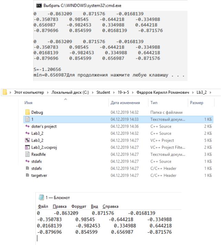The width and height of the screenshot is (221, 245).
Task: Click S=-1.20656 line in cmd window
Action: coord(47,69)
